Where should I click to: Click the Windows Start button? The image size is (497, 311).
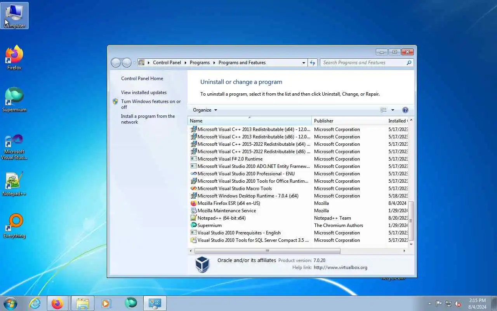coord(10,303)
